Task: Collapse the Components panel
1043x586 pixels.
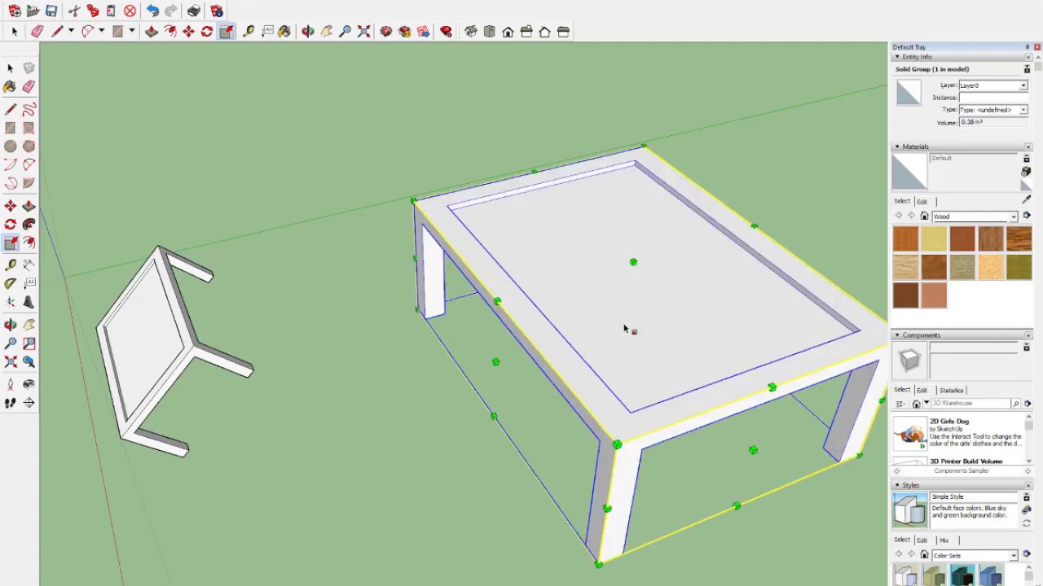Action: (x=897, y=335)
